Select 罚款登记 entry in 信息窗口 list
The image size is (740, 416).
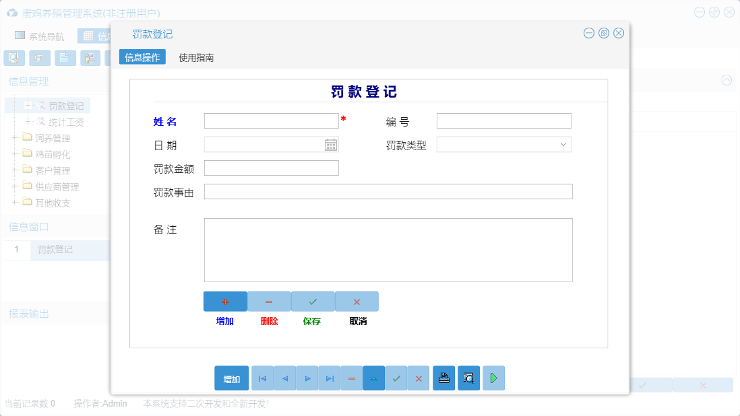(57, 250)
